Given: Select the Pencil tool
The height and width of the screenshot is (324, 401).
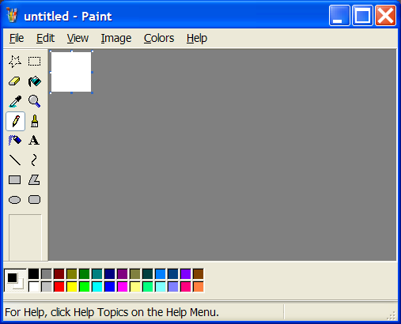Looking at the screenshot, I should tap(16, 121).
